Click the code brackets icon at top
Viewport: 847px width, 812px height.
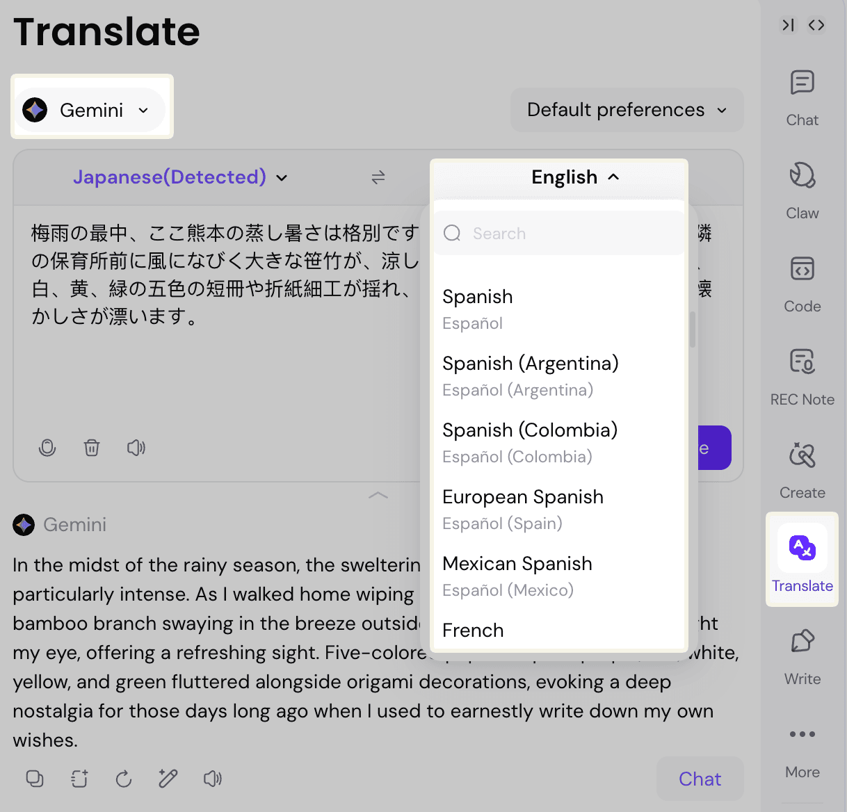[x=816, y=25]
